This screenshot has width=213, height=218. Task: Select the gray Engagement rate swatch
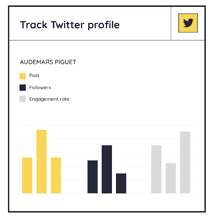pyautogui.click(x=23, y=99)
